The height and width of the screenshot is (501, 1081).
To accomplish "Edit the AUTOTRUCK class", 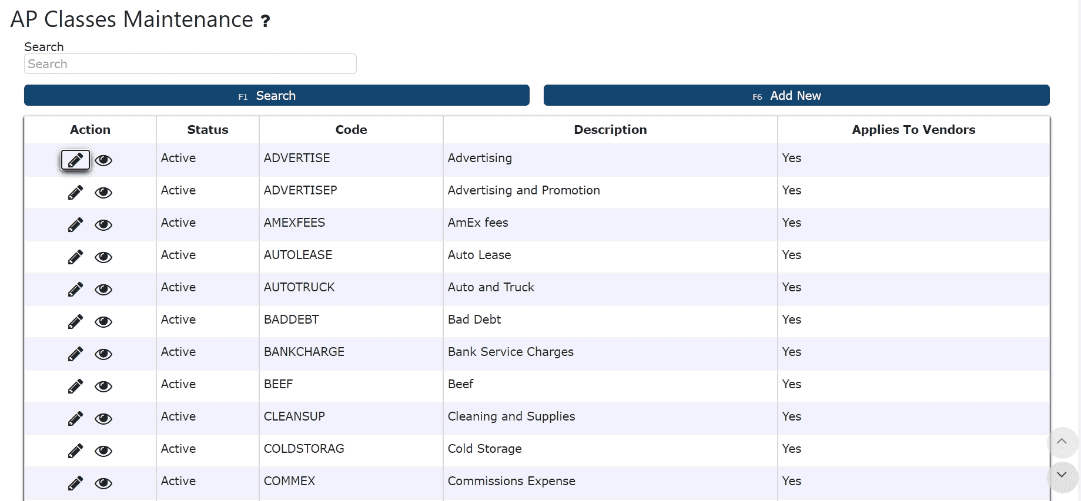I will tap(75, 290).
